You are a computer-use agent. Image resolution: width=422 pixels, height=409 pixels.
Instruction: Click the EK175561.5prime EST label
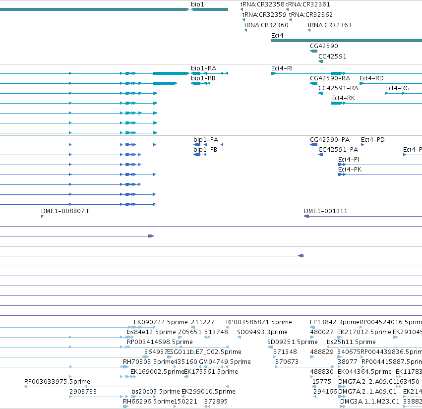(211, 372)
